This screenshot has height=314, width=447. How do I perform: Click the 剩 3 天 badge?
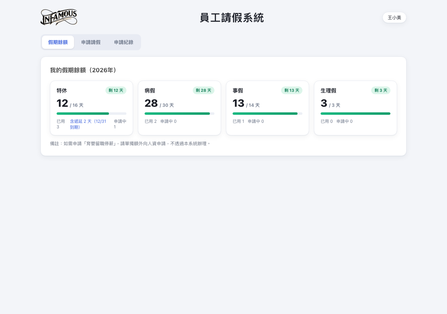point(381,90)
